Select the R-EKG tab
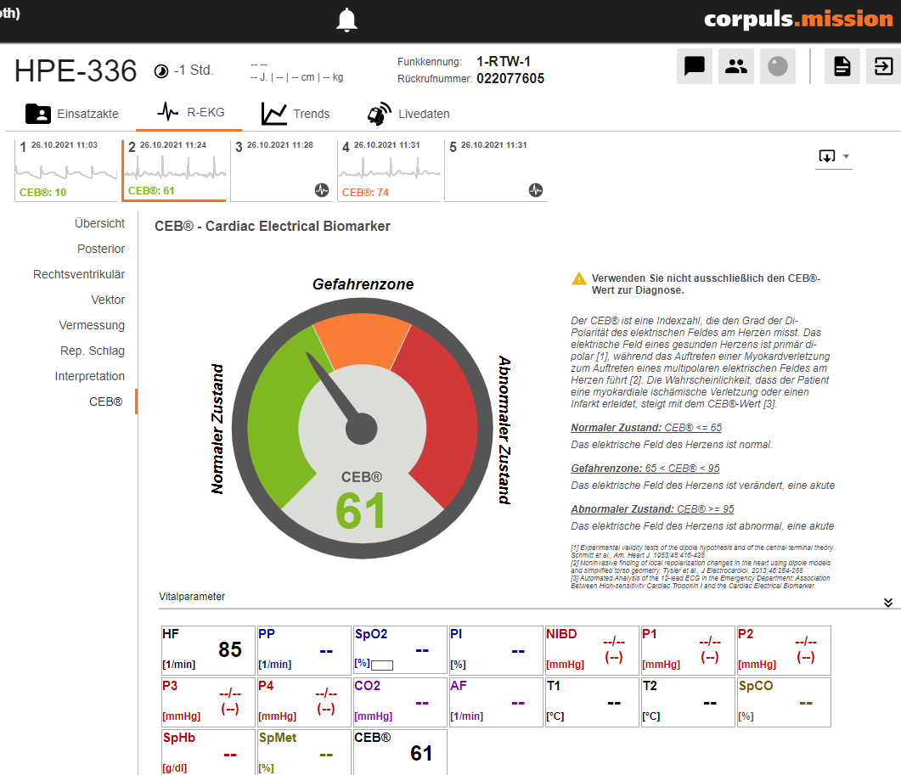Screen dimensions: 901x775 [190, 112]
